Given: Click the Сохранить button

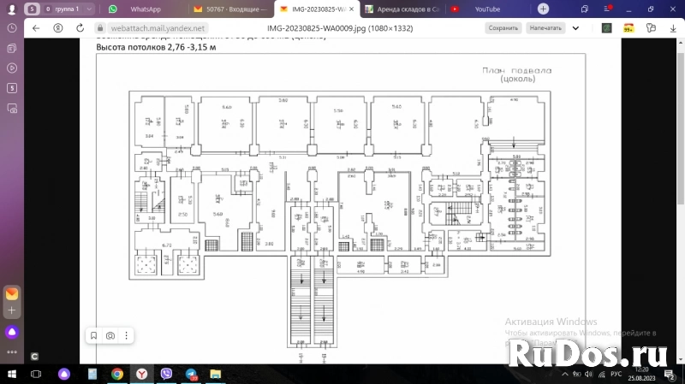Looking at the screenshot, I should [x=503, y=27].
